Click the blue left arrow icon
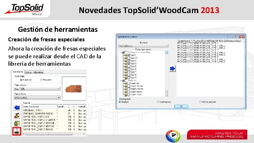 click(17, 107)
